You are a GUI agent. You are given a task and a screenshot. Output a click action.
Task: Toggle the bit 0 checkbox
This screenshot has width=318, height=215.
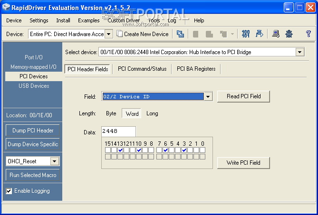(x=202, y=150)
